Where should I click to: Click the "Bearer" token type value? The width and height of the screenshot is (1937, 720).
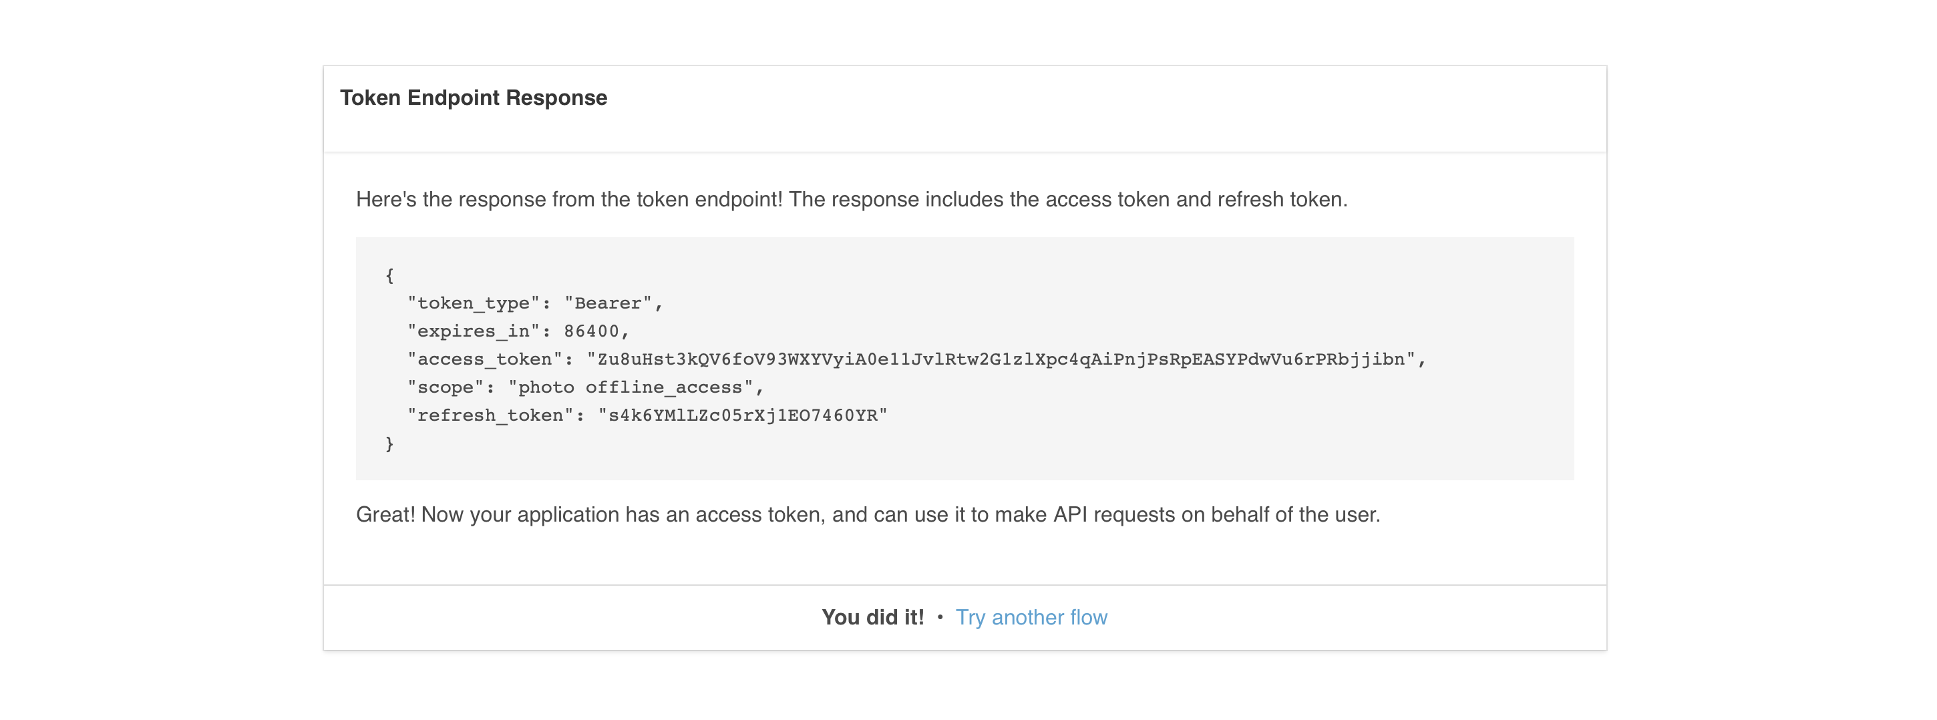[x=608, y=304]
